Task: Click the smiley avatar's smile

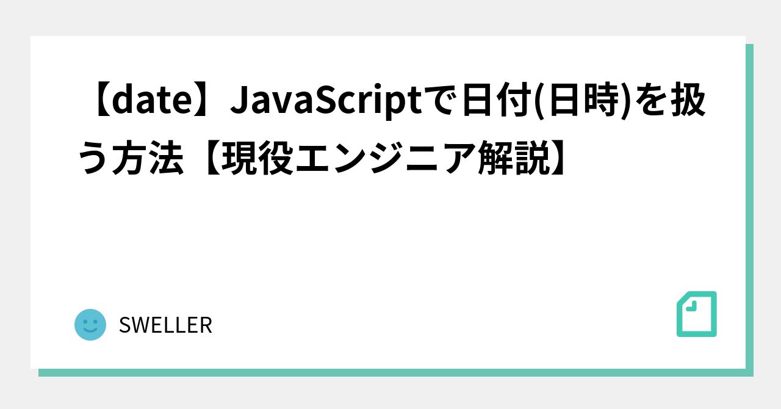Action: 90,331
